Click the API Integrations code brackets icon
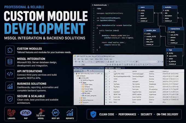The height and width of the screenshot is (123, 186). click(x=10, y=74)
